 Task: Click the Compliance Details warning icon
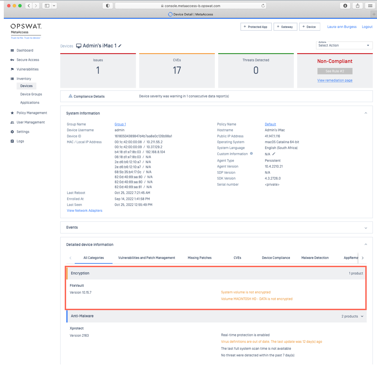[x=71, y=96]
